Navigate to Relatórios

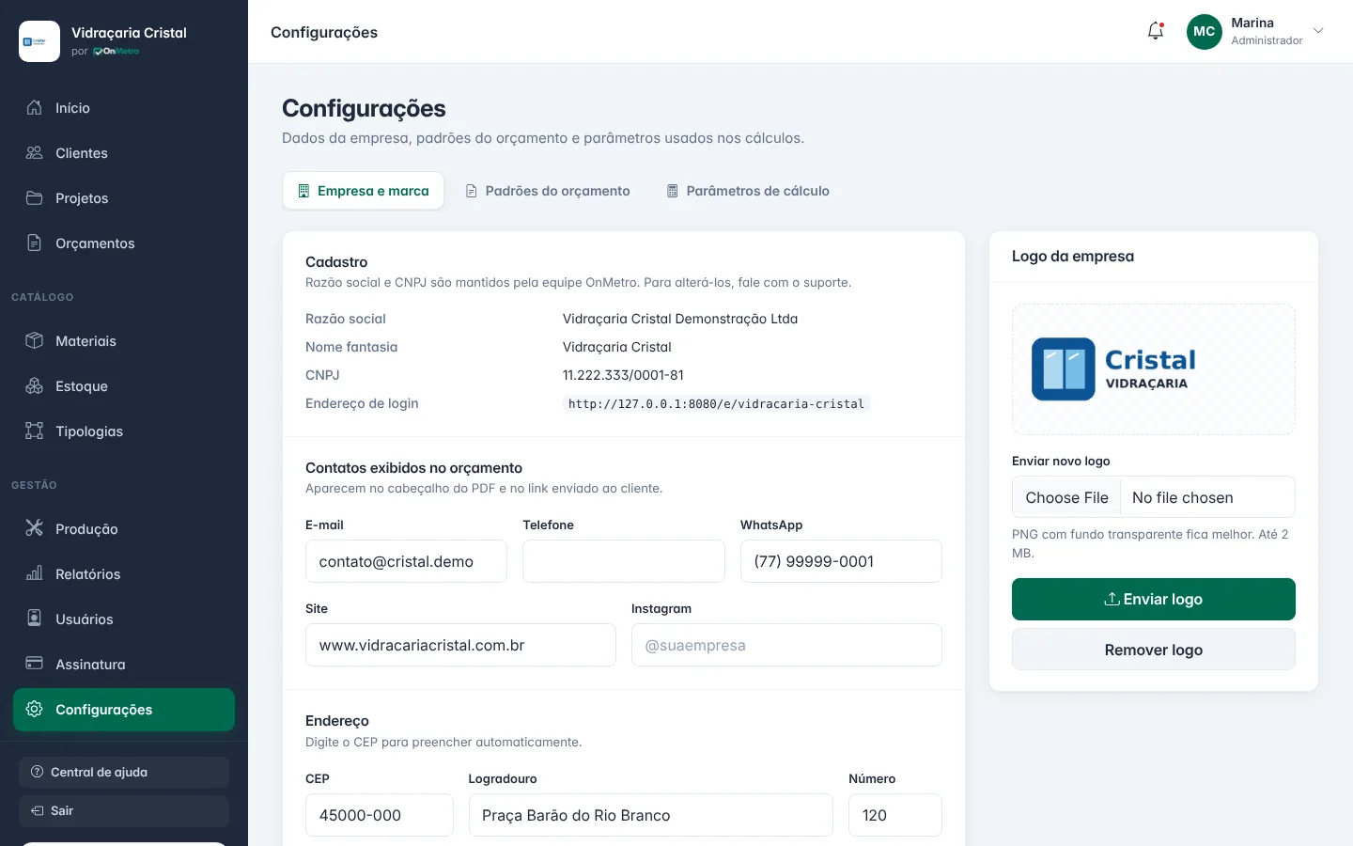124,573
